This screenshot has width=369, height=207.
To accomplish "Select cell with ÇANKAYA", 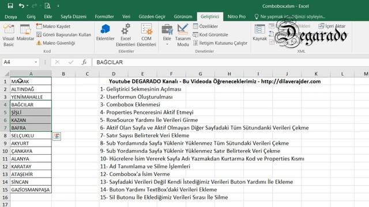I will click(31, 151).
